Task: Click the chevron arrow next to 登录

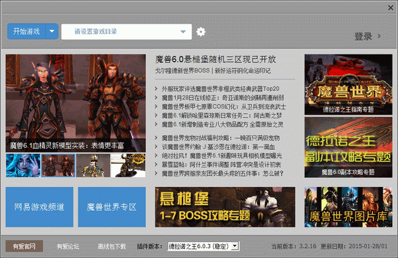Action: click(x=379, y=36)
